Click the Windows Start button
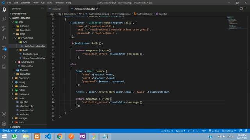 pos(4,136)
